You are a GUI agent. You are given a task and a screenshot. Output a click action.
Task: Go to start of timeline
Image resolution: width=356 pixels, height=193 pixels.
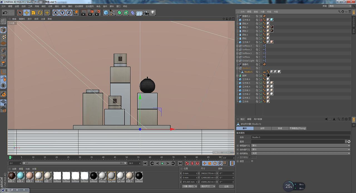coord(145,163)
